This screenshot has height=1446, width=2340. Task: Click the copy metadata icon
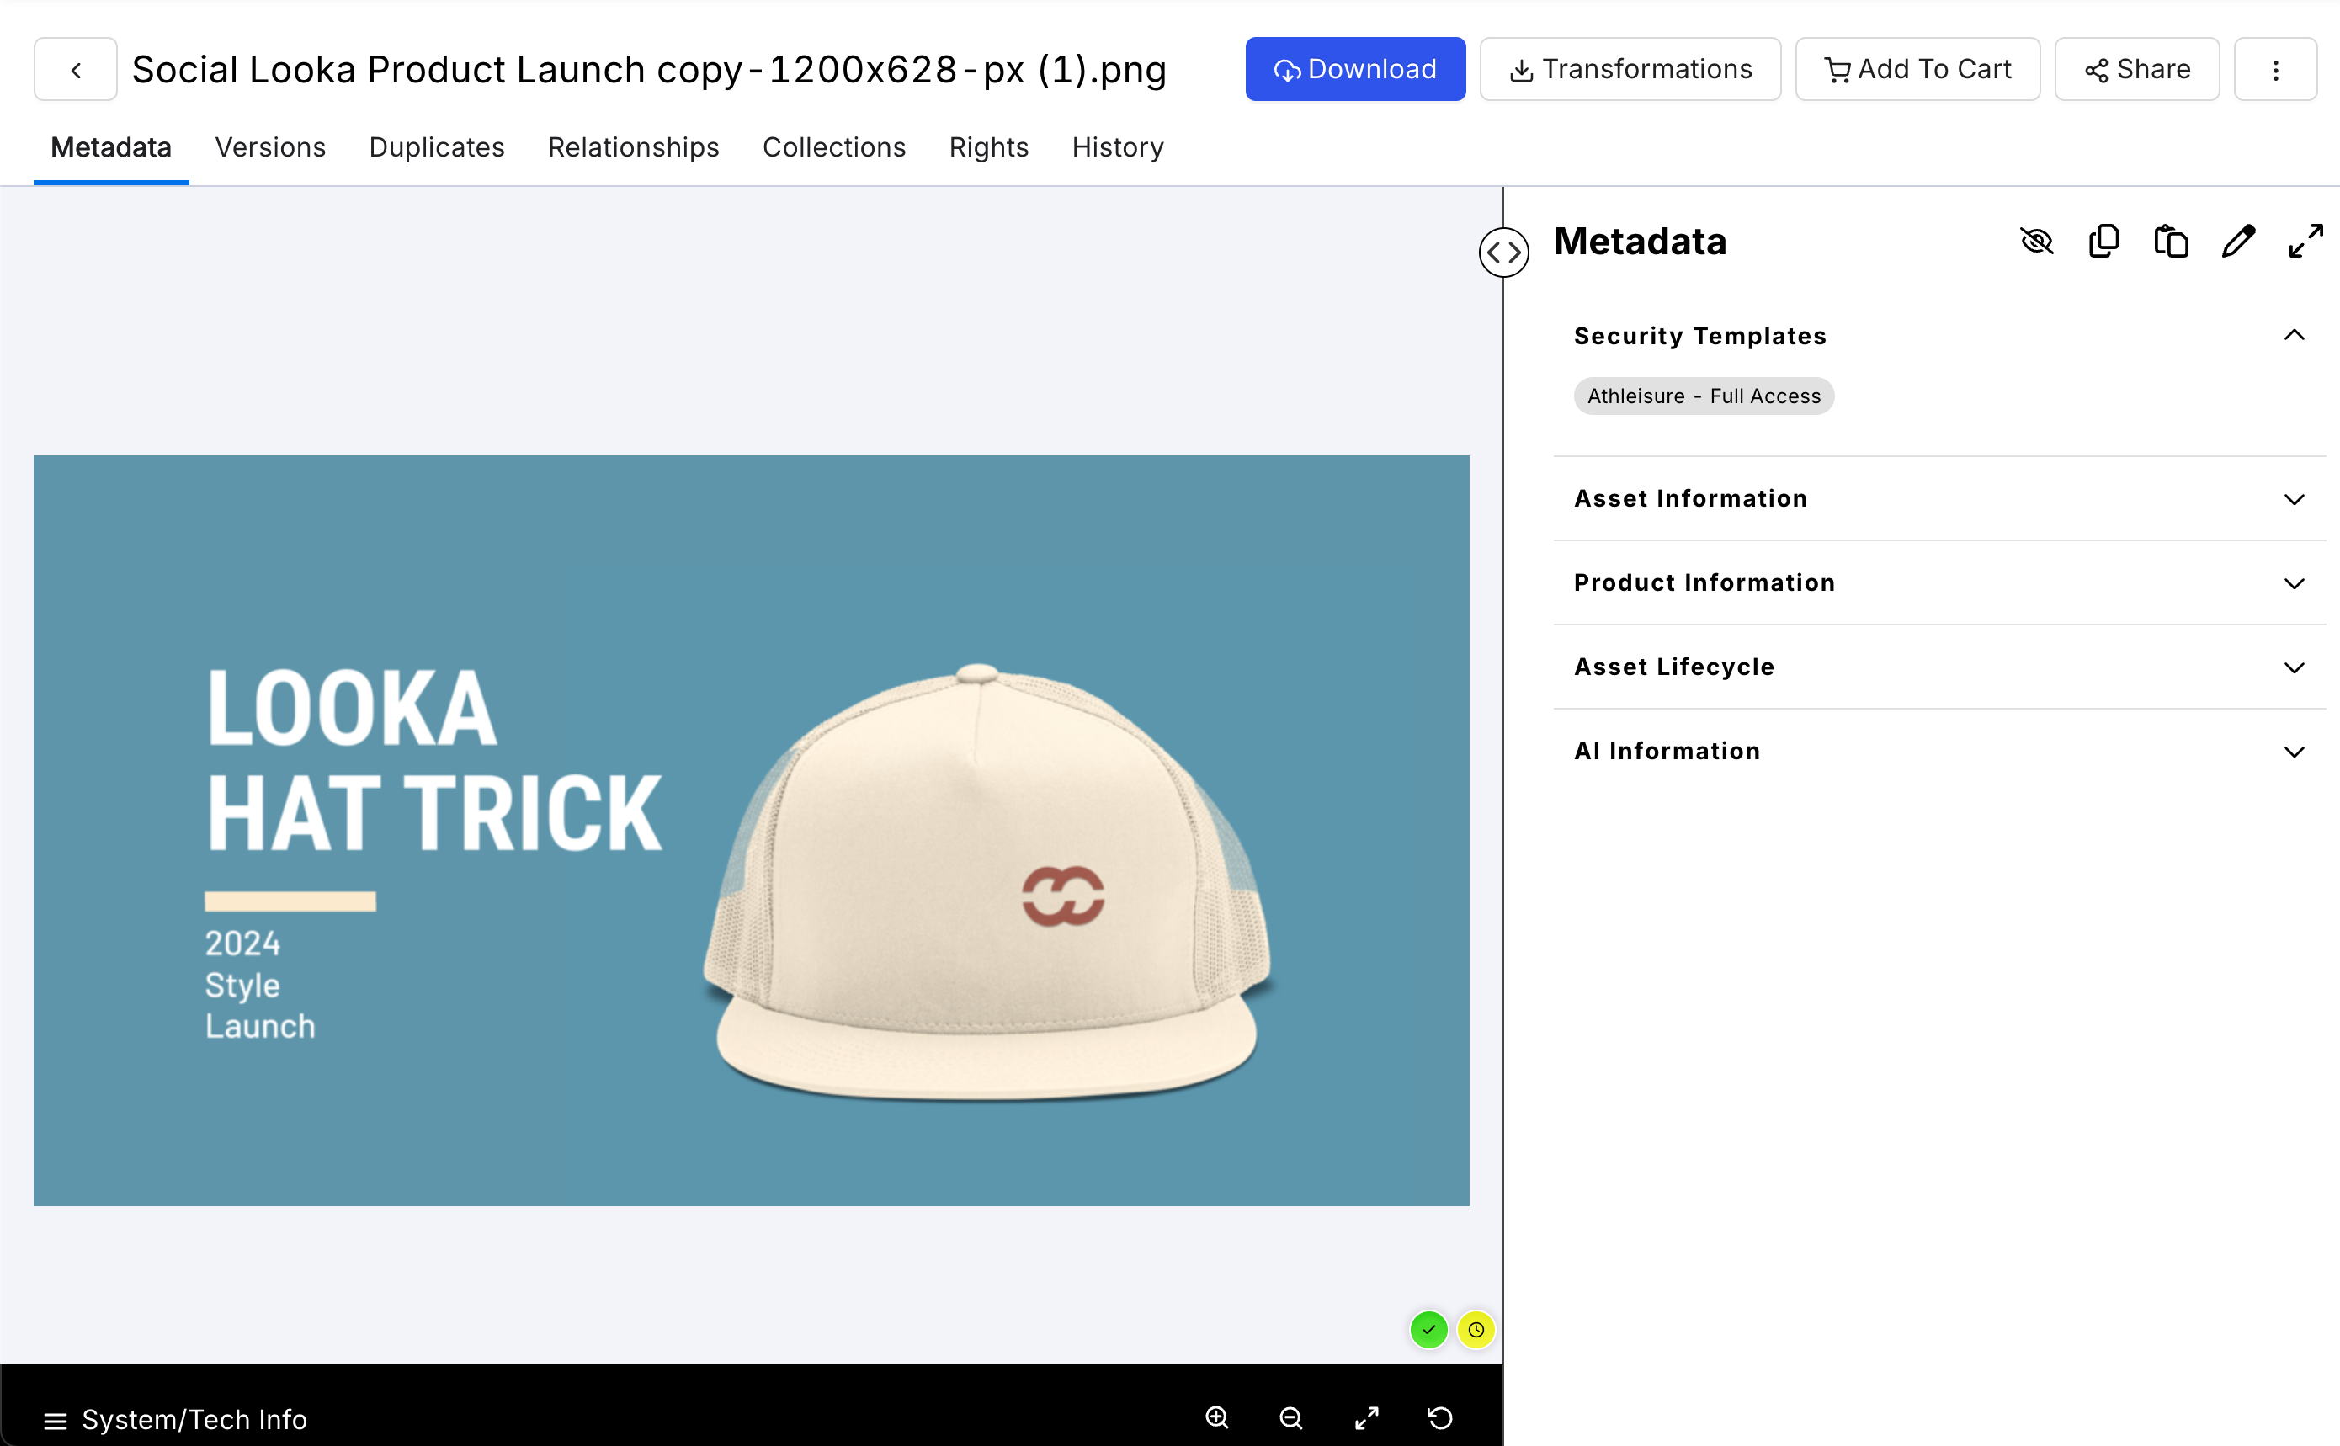pyautogui.click(x=2103, y=241)
